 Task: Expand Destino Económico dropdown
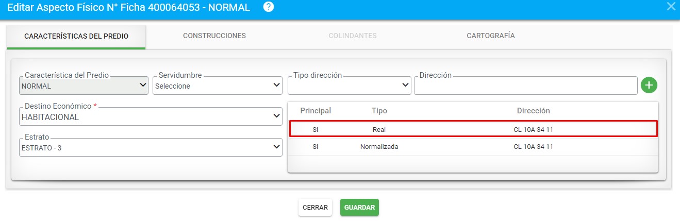tap(151, 116)
